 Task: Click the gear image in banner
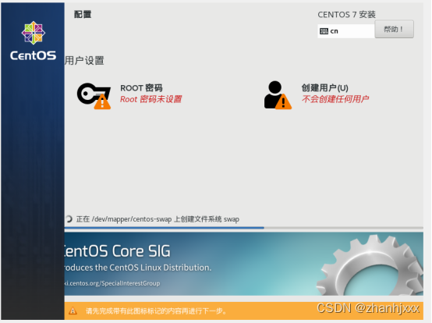point(370,265)
